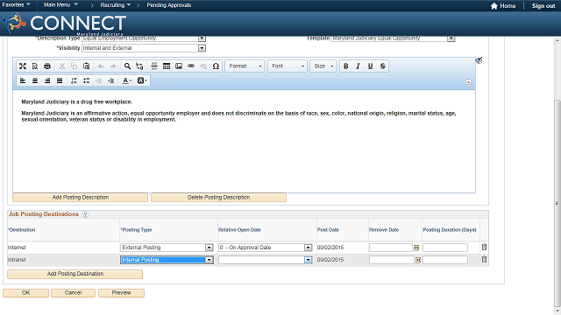Viewport: 561px width, 315px height.
Task: Open Relative Open Date dropdown for Internet
Action: [308, 248]
